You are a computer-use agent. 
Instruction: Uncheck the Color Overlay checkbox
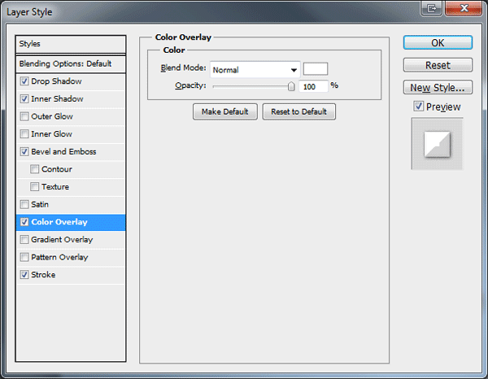click(x=24, y=222)
